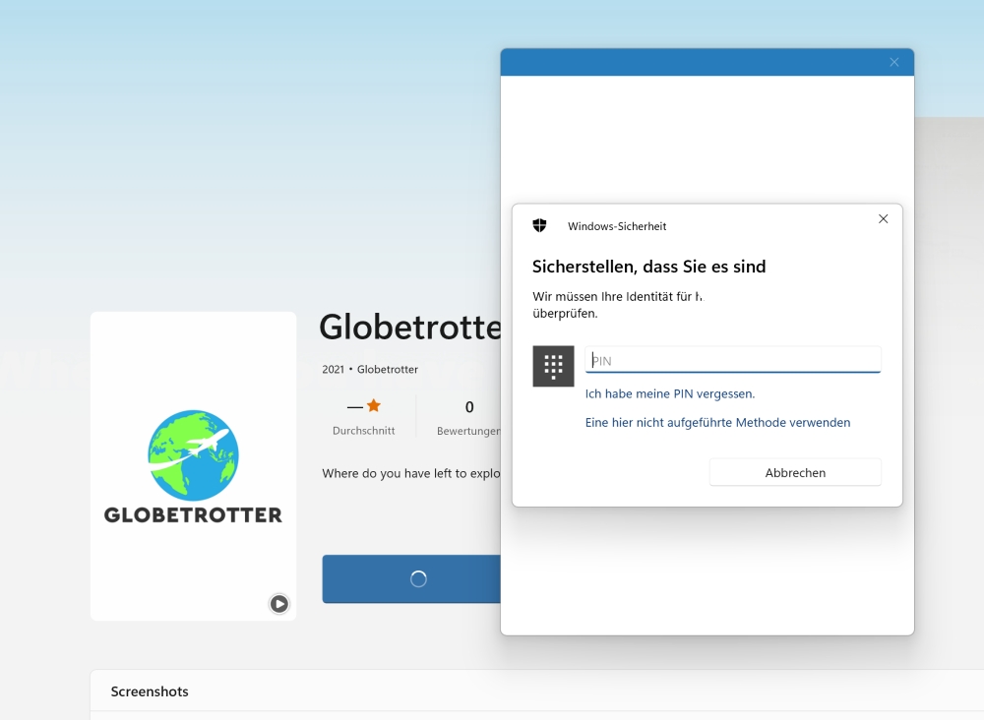Click the Screenshots section heading

click(150, 691)
